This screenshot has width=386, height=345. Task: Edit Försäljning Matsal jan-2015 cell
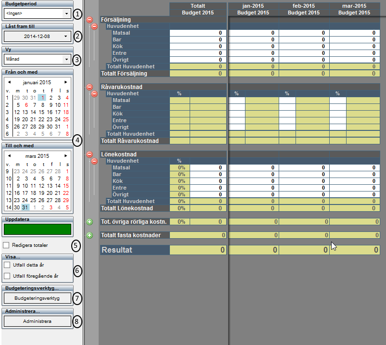pyautogui.click(x=253, y=33)
